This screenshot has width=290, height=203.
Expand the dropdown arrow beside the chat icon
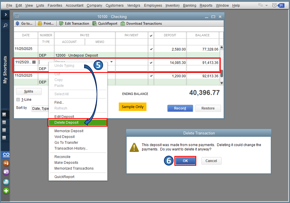tap(266, 6)
